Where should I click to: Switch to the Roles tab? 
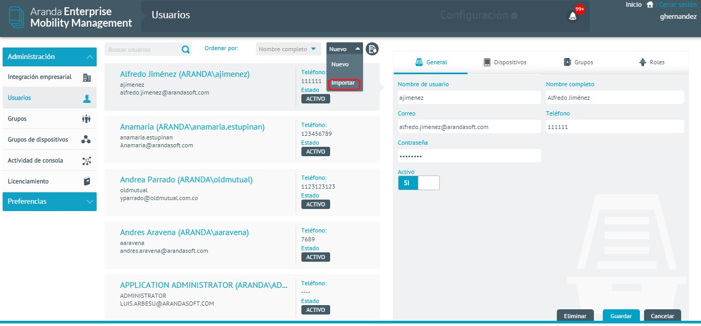(x=652, y=62)
